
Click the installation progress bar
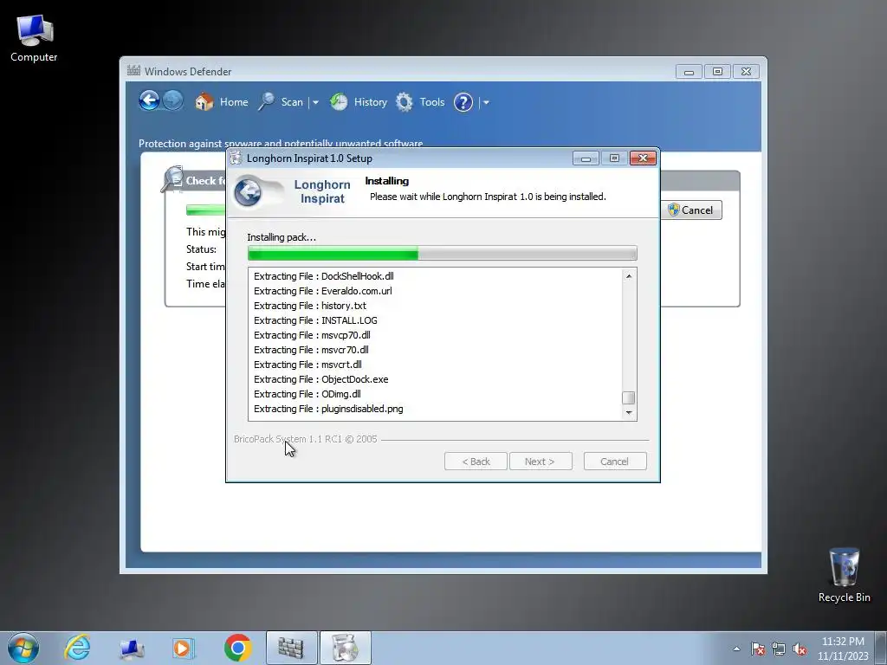[x=443, y=254]
